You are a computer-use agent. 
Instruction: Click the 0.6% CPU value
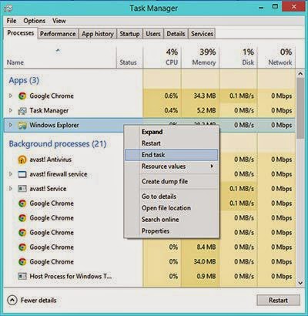point(171,96)
